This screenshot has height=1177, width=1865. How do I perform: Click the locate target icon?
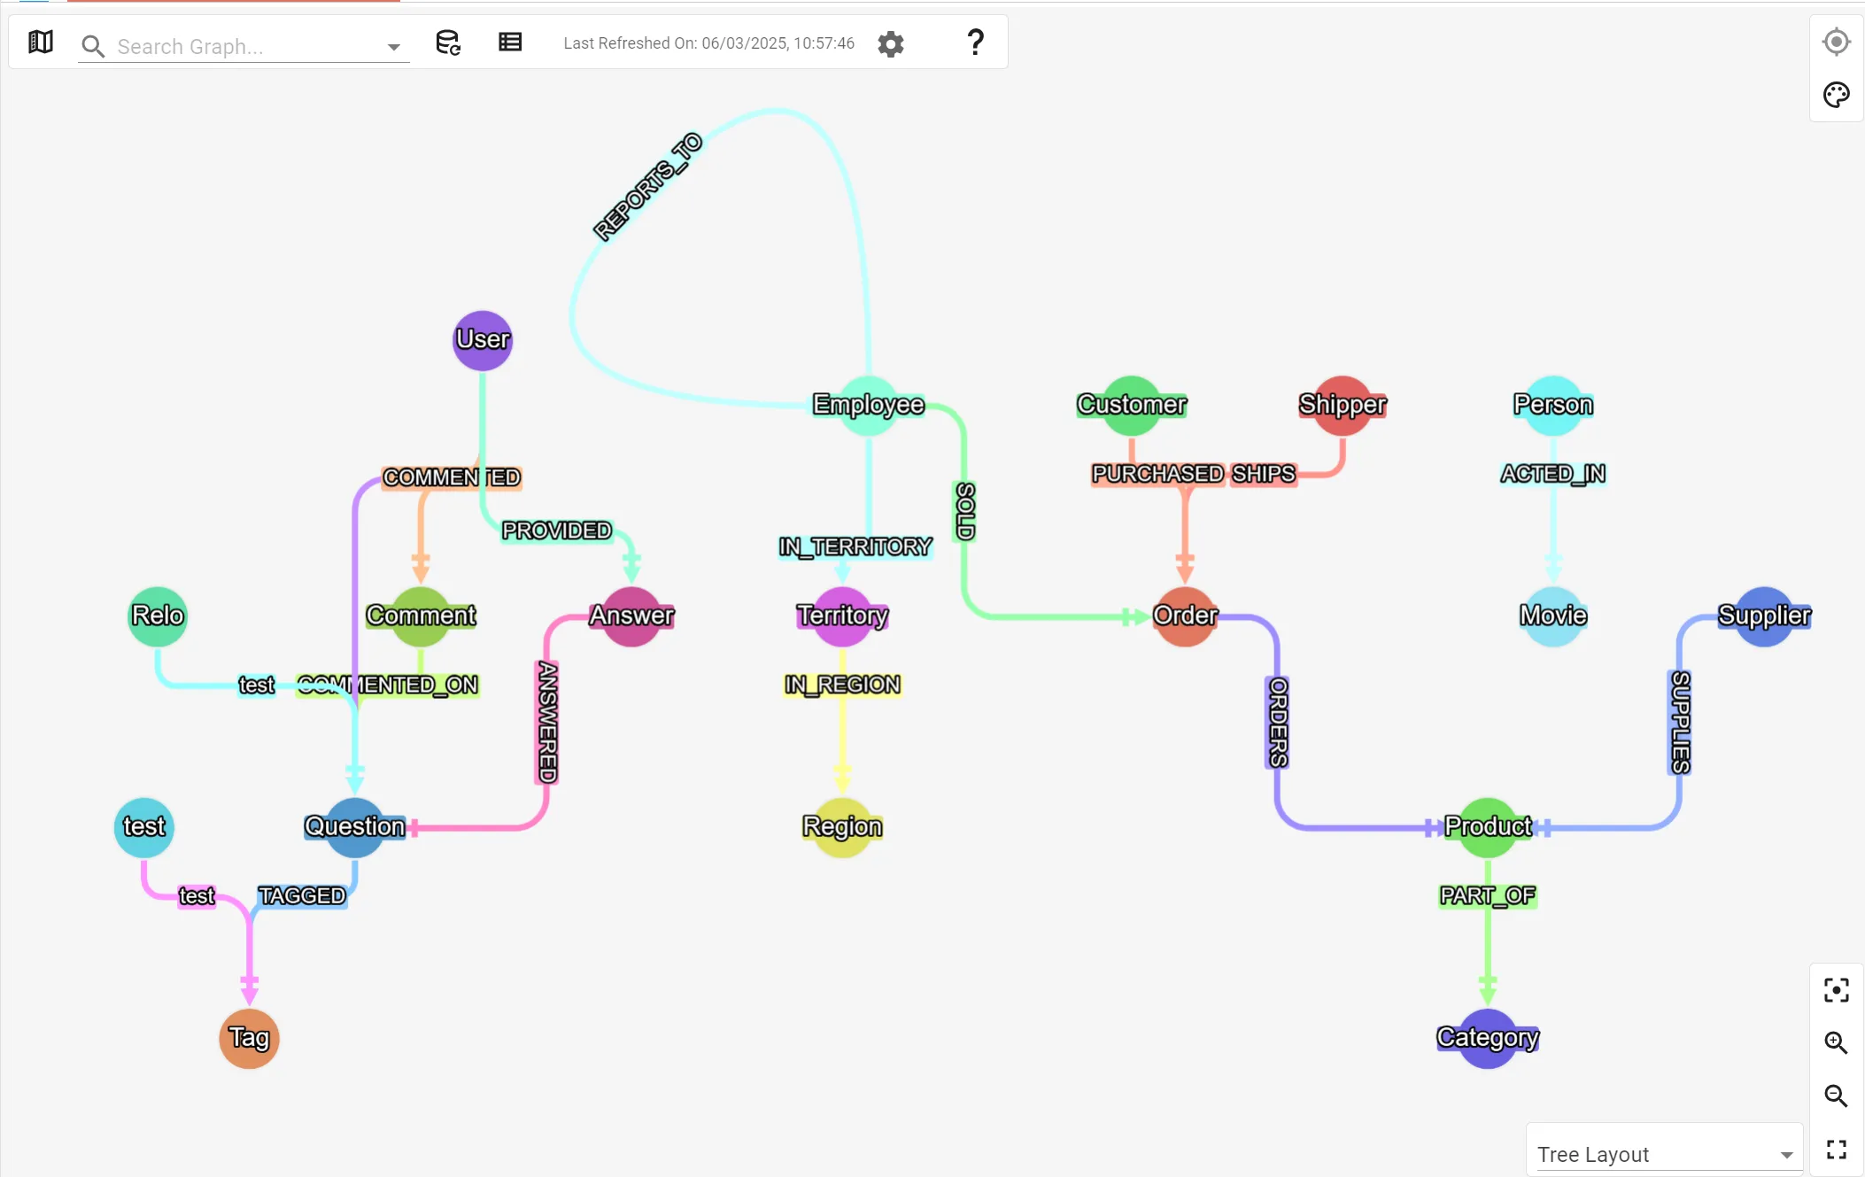pos(1837,42)
